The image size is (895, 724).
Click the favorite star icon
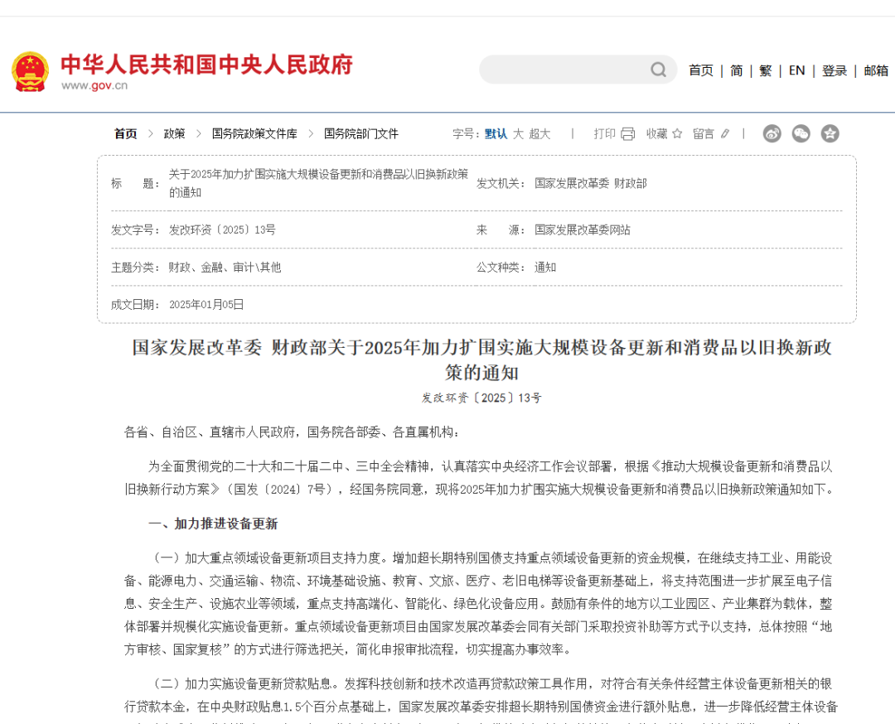(x=677, y=133)
